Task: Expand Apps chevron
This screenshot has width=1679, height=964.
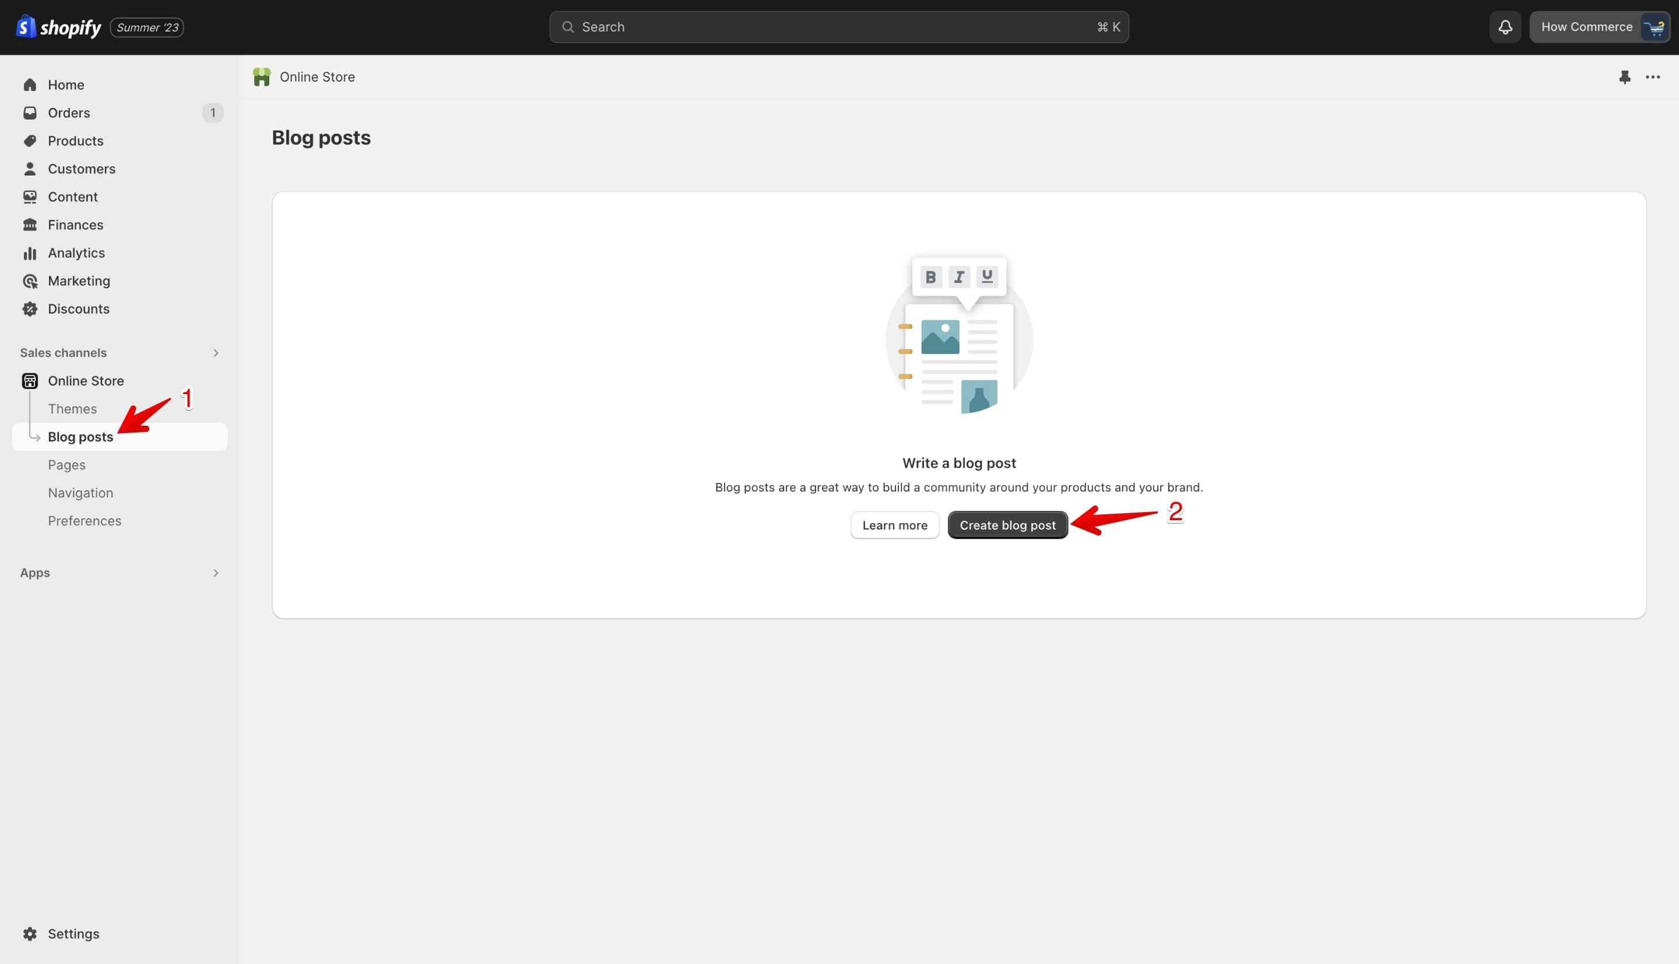Action: 216,573
